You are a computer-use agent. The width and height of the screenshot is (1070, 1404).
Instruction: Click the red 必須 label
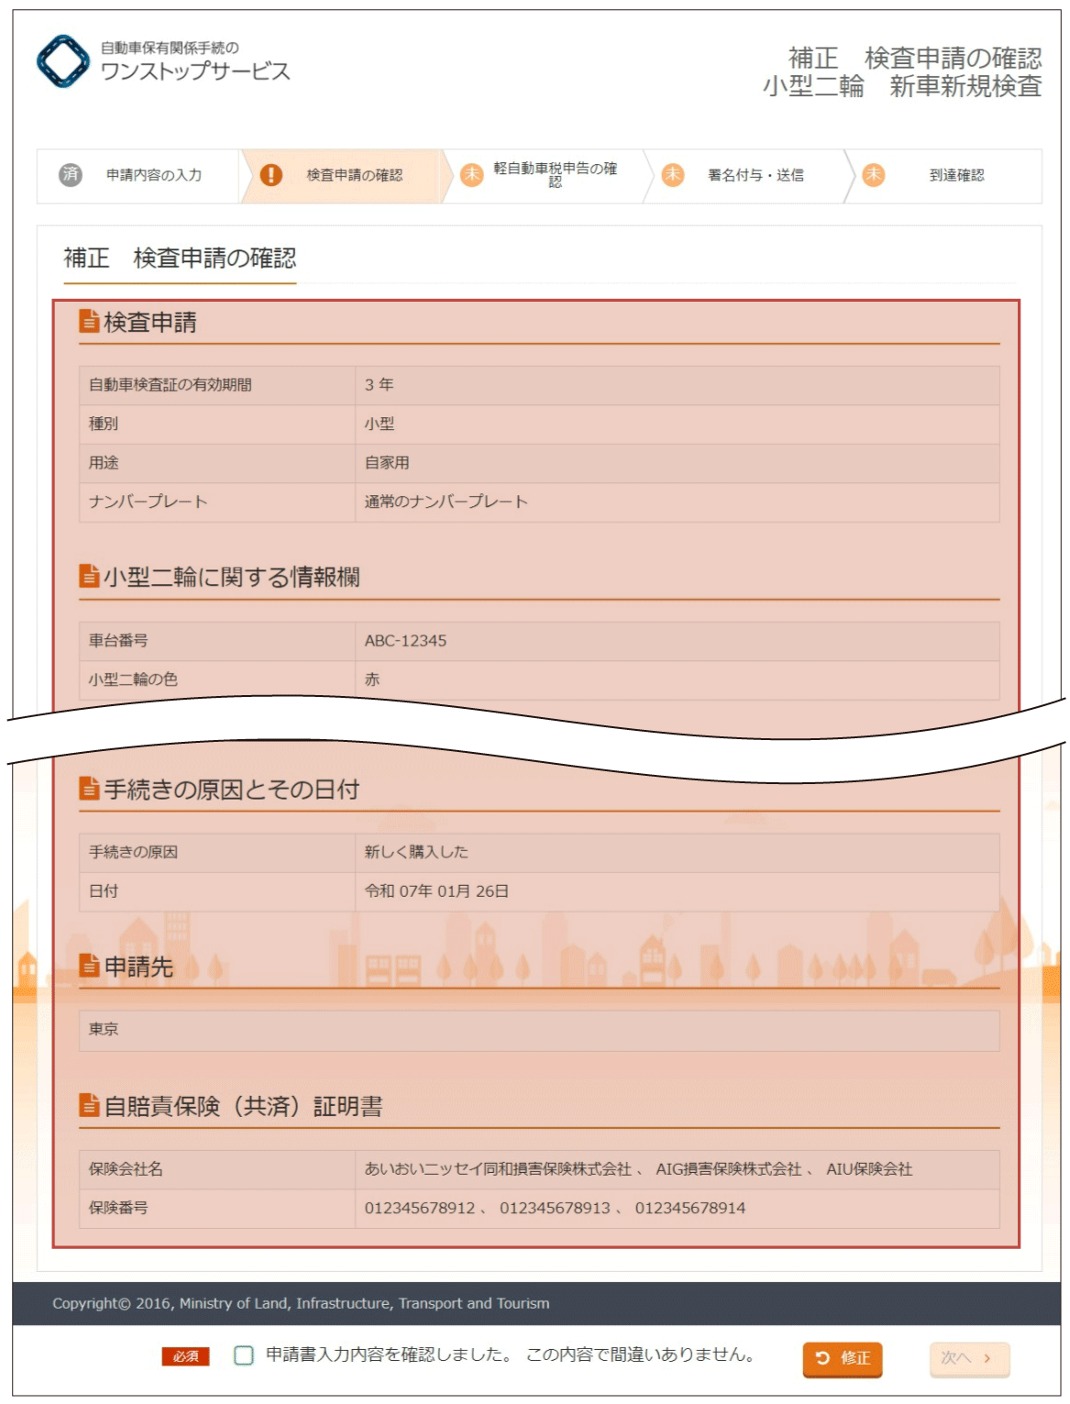(185, 1356)
